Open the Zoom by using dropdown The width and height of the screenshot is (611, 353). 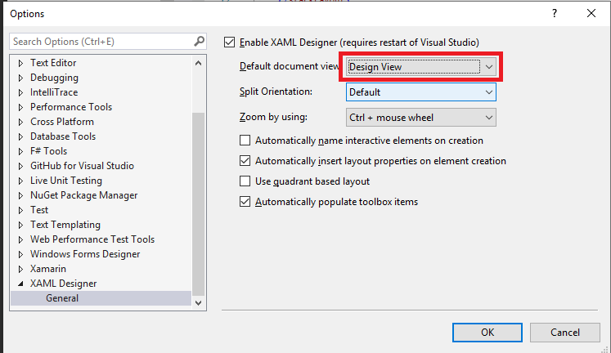(x=421, y=118)
